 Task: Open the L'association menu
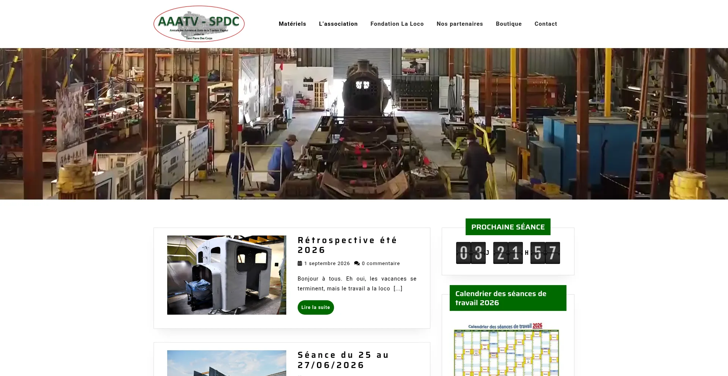tap(338, 24)
